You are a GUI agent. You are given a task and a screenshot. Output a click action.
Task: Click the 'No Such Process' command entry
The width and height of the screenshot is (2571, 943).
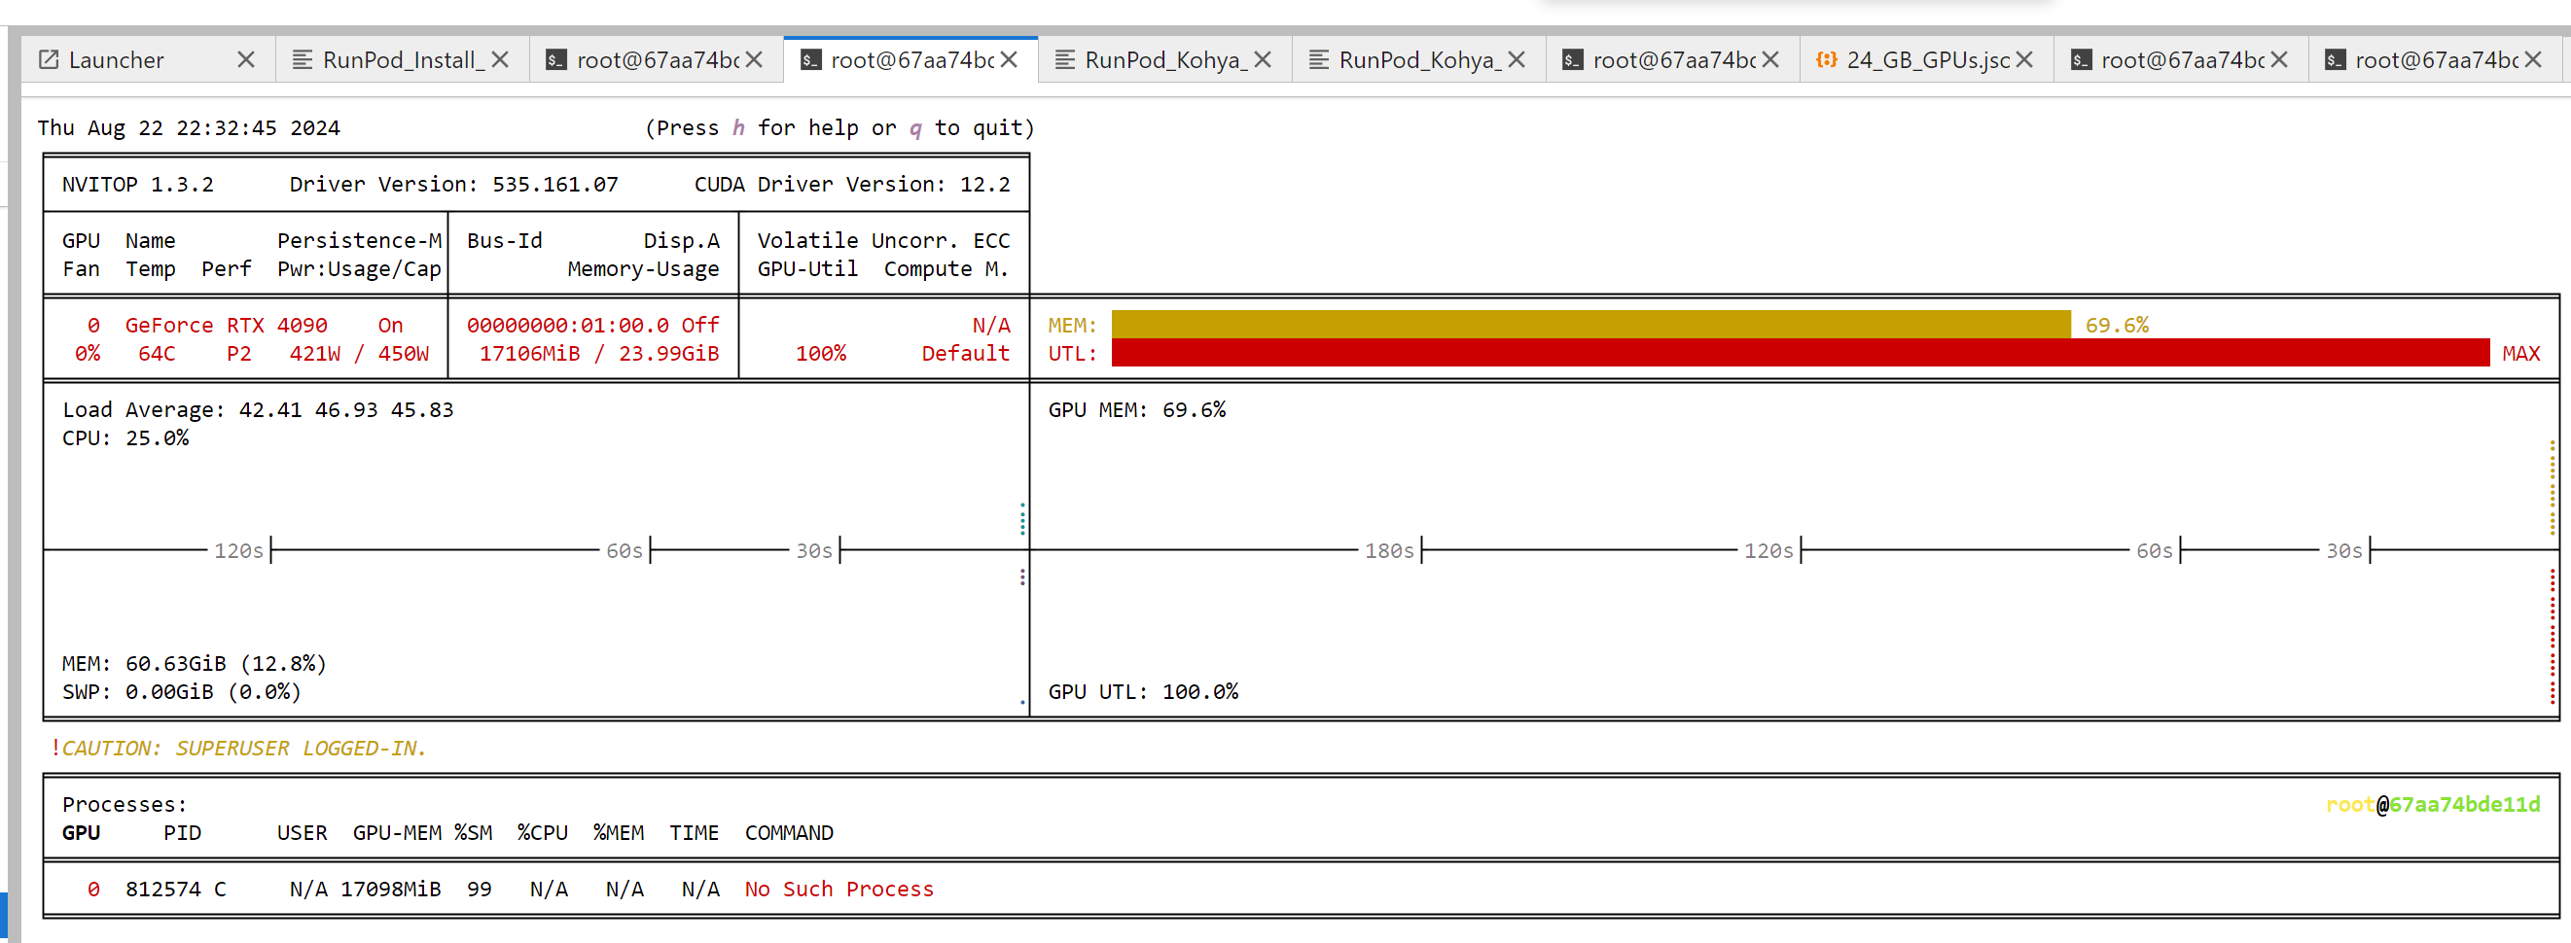pyautogui.click(x=839, y=890)
